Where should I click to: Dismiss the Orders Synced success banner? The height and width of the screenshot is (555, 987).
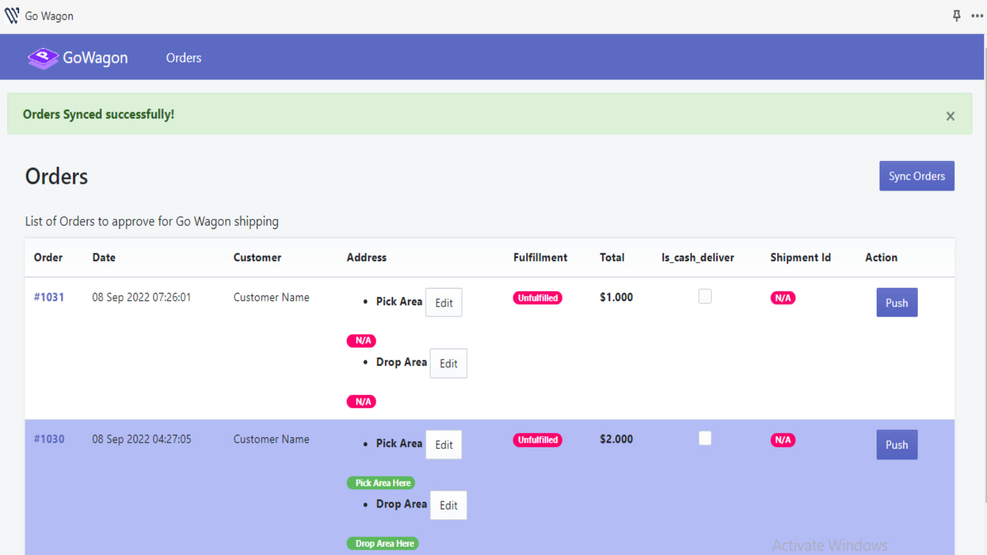(950, 116)
